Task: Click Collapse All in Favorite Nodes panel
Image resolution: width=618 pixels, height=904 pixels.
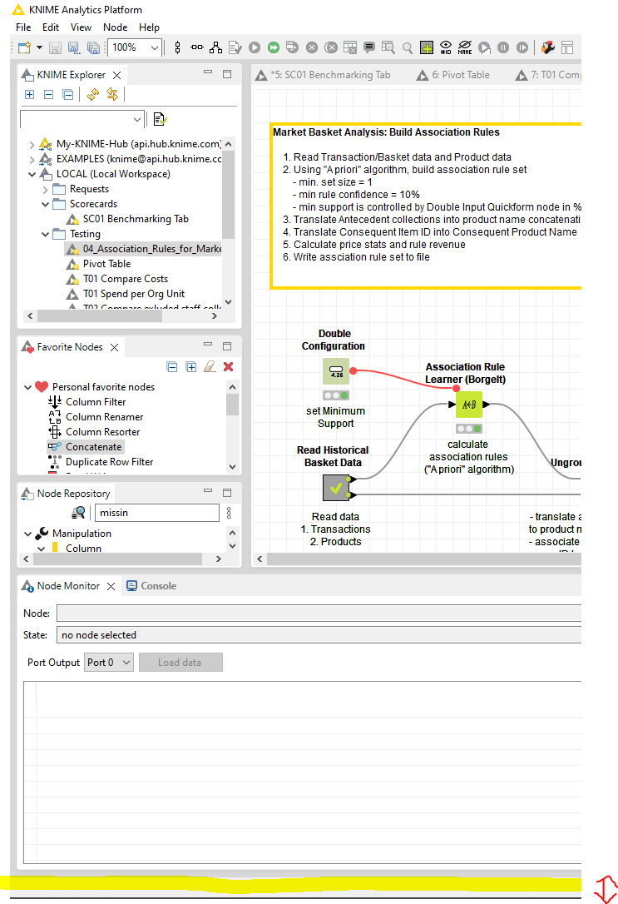Action: click(x=171, y=366)
